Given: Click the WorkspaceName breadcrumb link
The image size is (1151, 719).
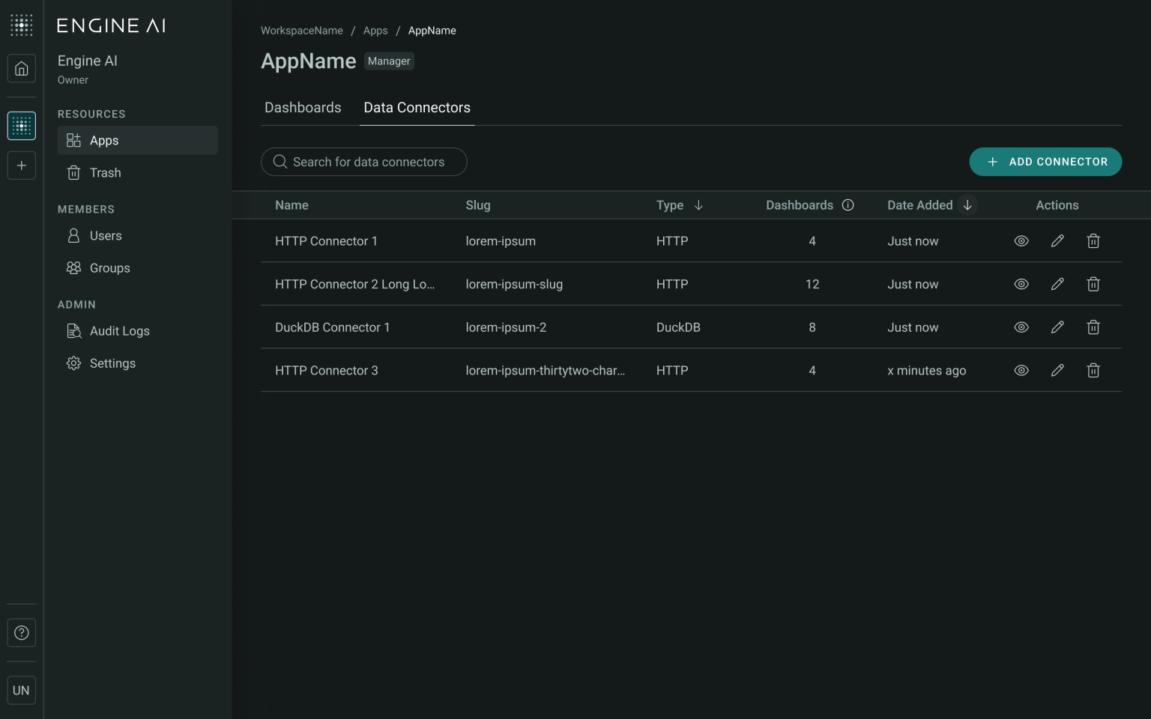Looking at the screenshot, I should point(302,31).
